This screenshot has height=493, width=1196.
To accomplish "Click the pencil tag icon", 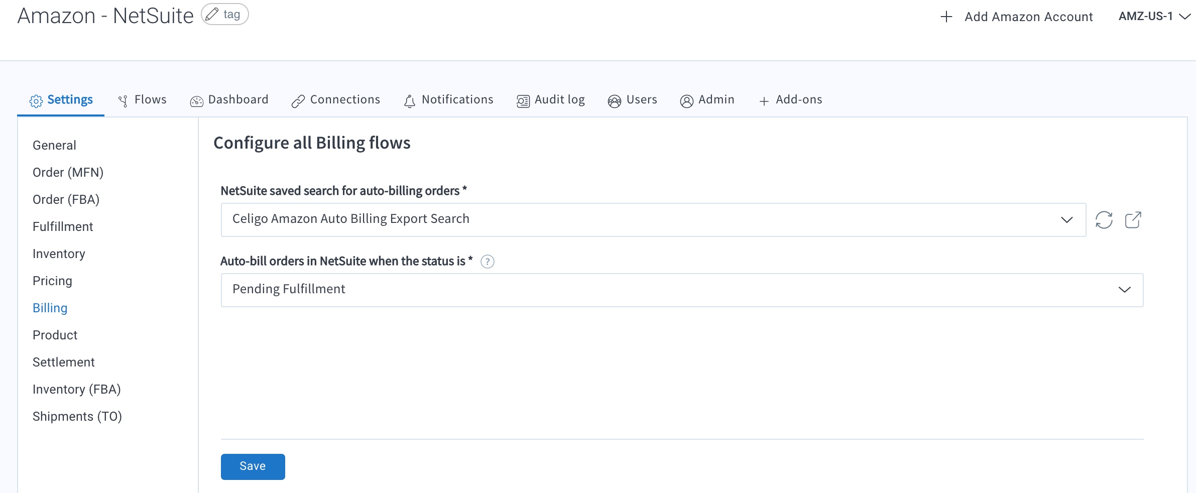I will 212,14.
